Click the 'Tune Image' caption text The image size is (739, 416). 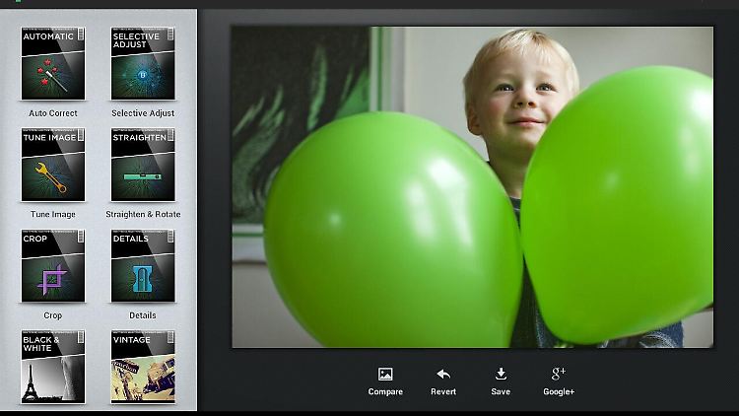(53, 214)
